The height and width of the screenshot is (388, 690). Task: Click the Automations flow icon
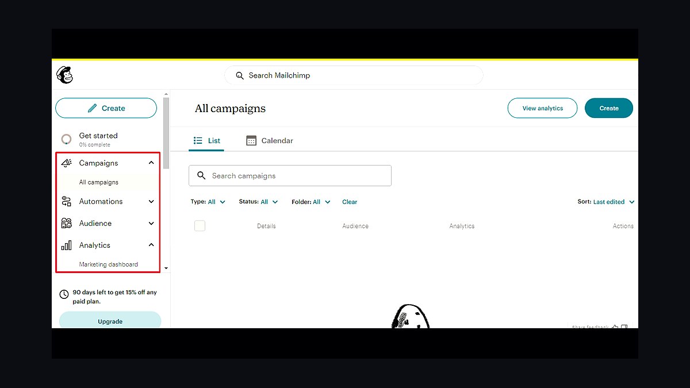coord(66,201)
